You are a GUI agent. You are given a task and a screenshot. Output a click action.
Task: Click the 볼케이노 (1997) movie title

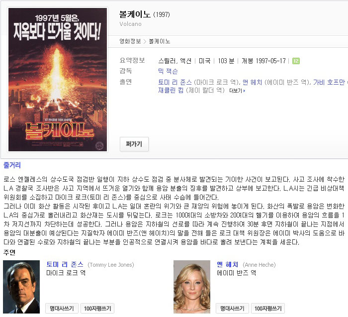[145, 14]
